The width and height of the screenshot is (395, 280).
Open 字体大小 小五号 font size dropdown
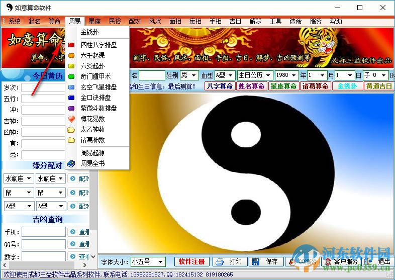pyautogui.click(x=160, y=262)
